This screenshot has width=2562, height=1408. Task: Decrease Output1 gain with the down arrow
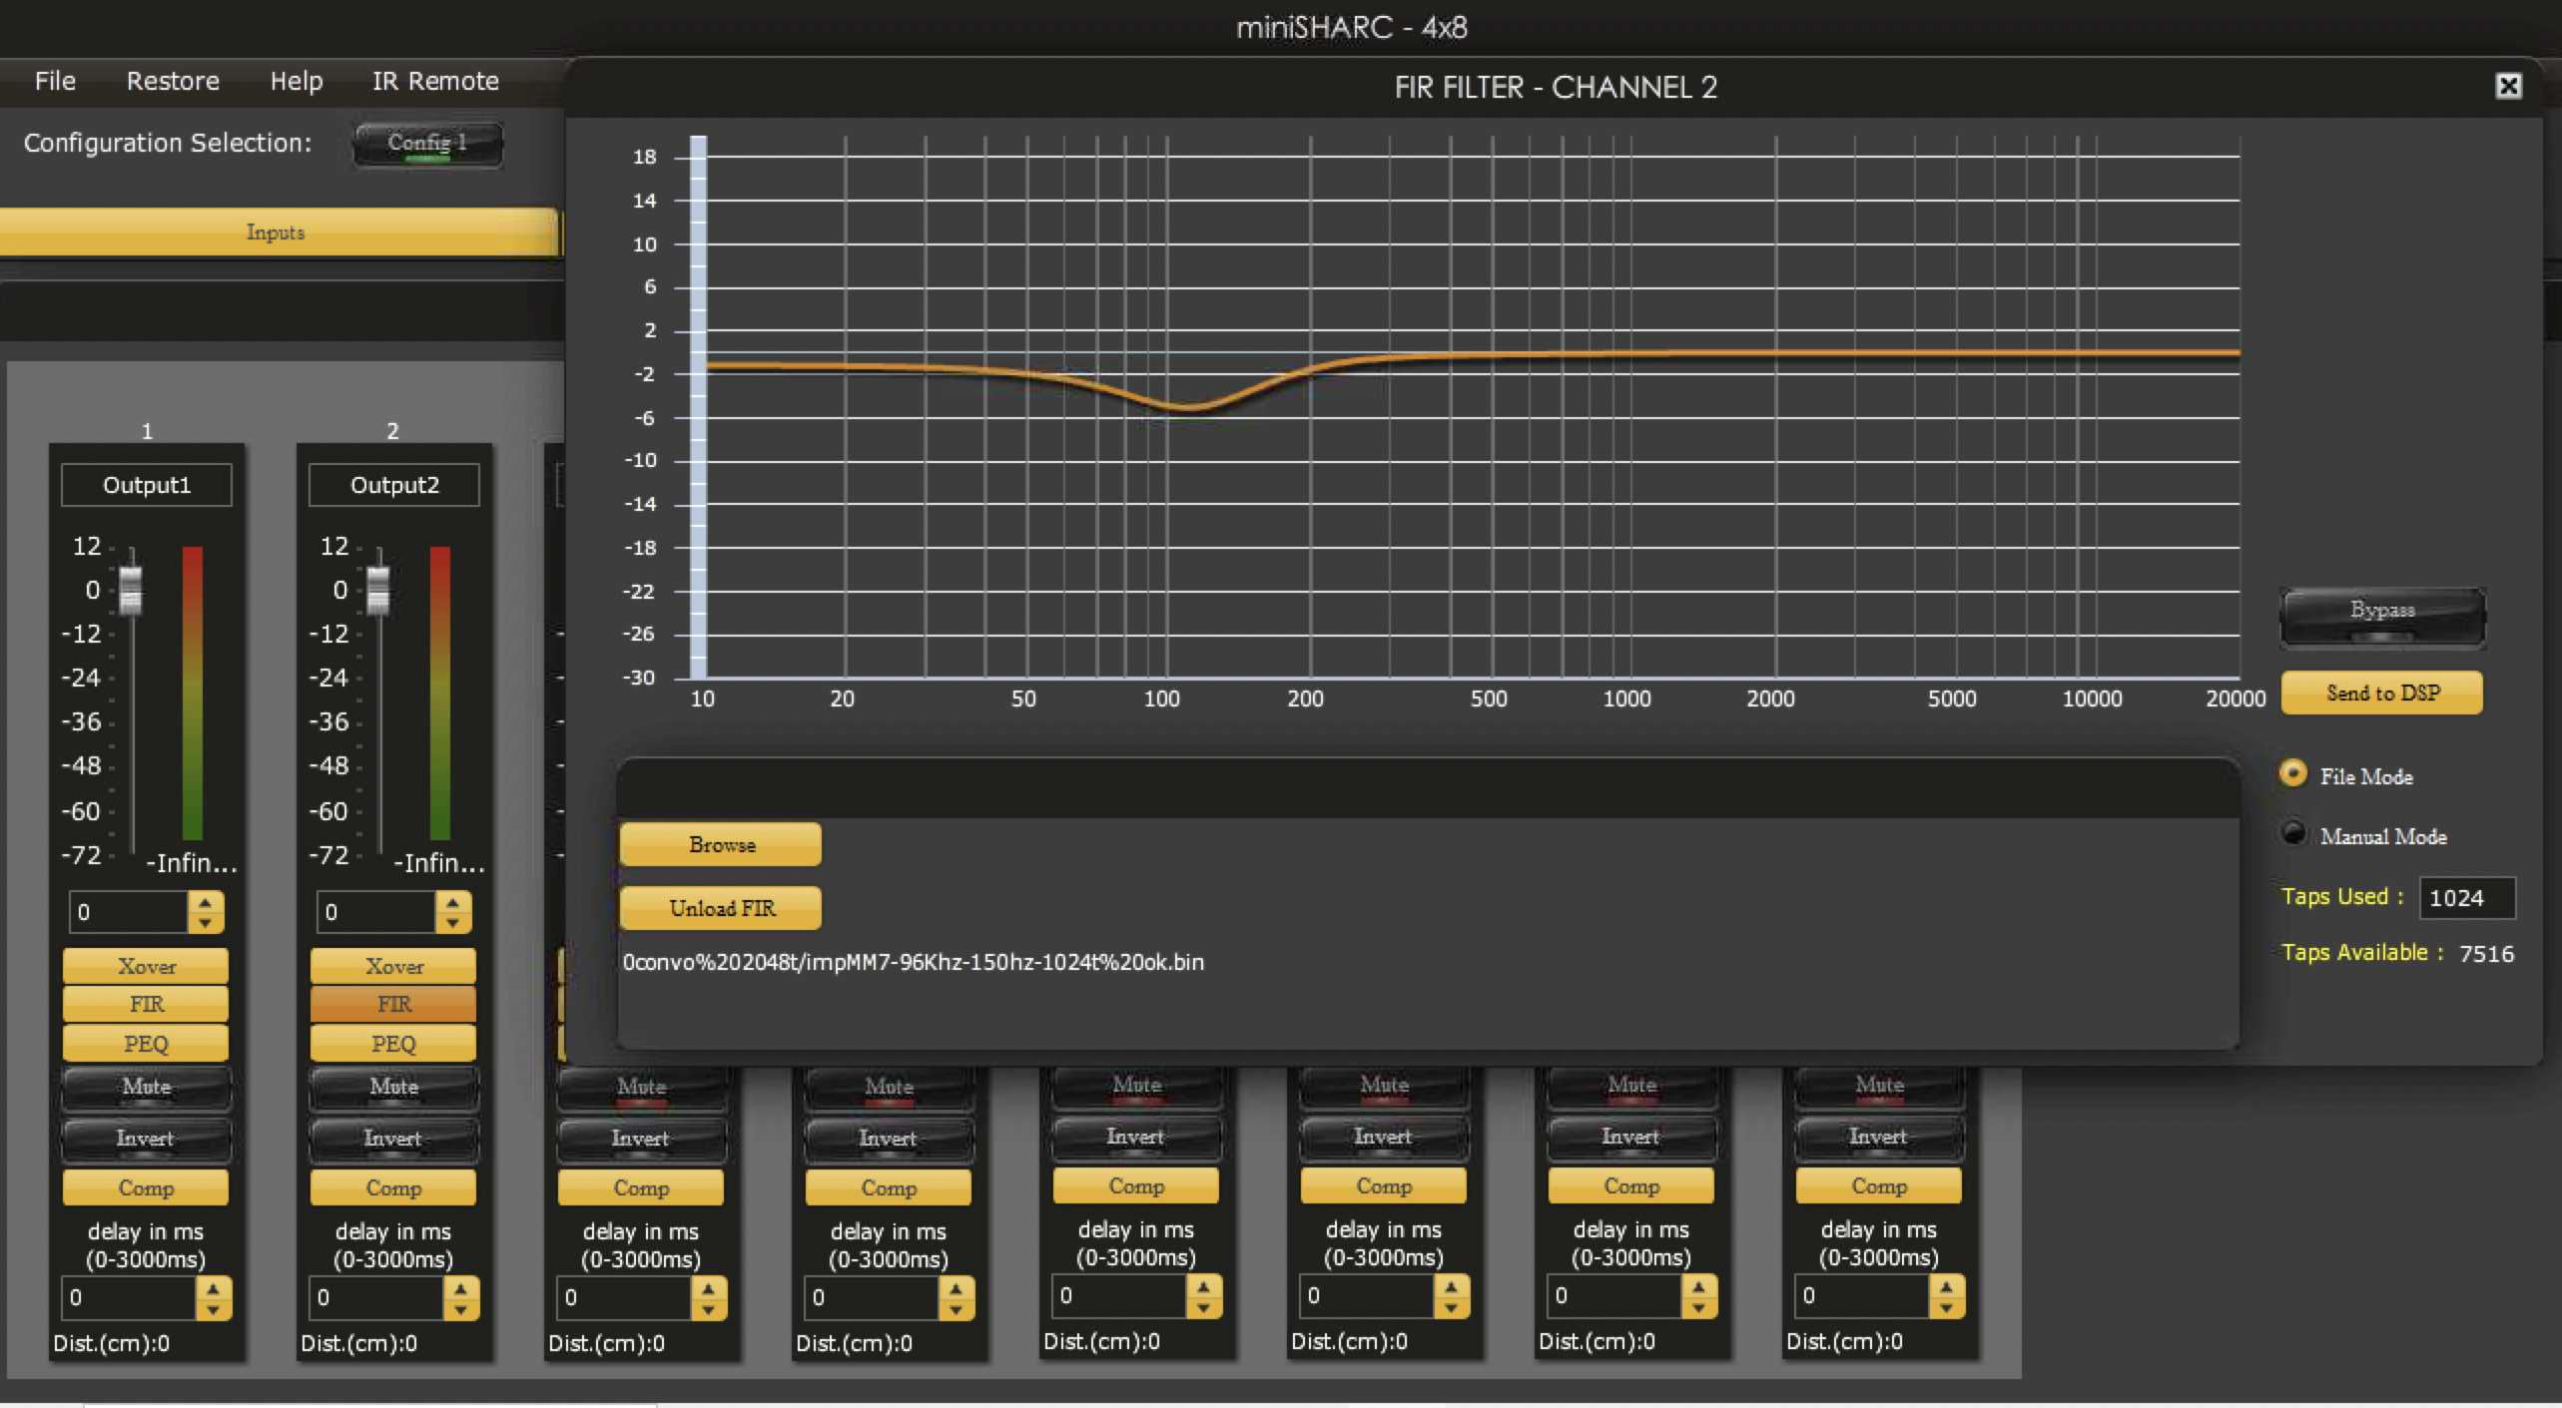206,923
